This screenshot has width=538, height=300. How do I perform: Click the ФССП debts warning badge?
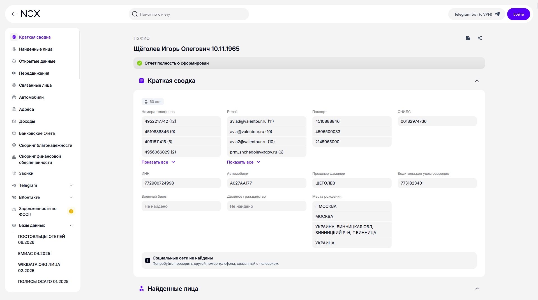pos(71,211)
